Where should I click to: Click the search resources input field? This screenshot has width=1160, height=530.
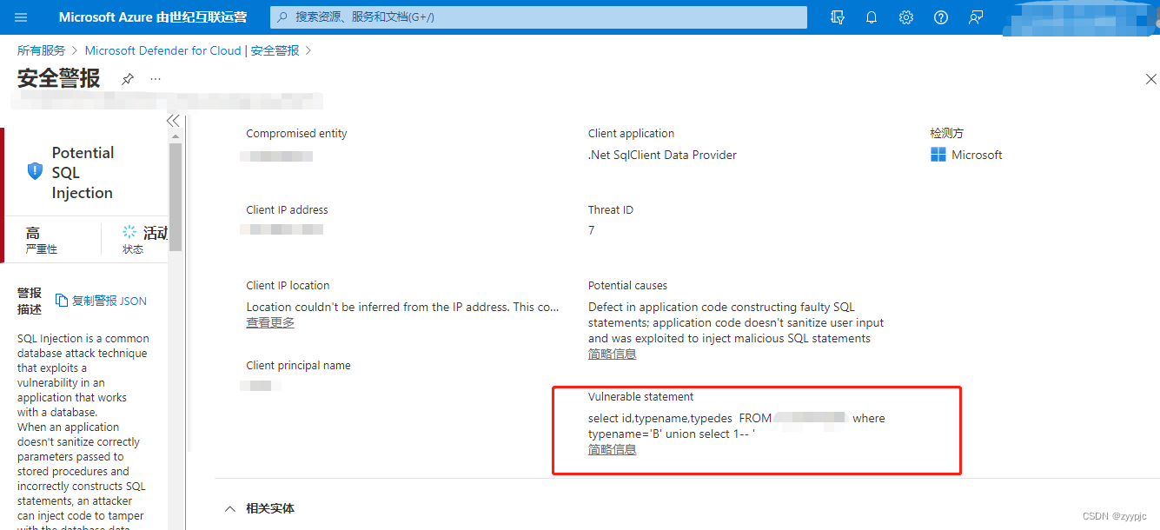tap(539, 17)
